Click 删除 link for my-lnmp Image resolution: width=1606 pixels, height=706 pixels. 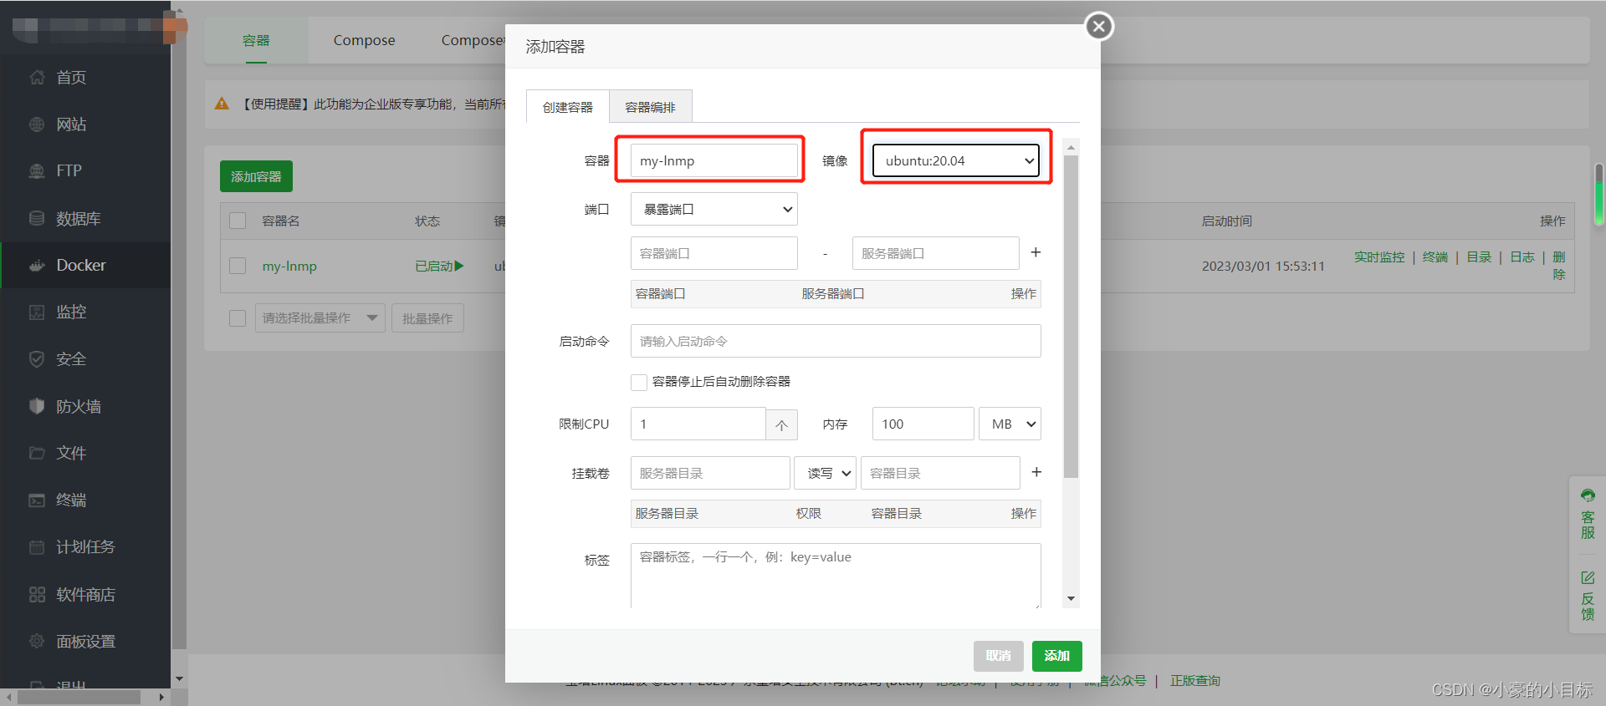tap(1559, 266)
